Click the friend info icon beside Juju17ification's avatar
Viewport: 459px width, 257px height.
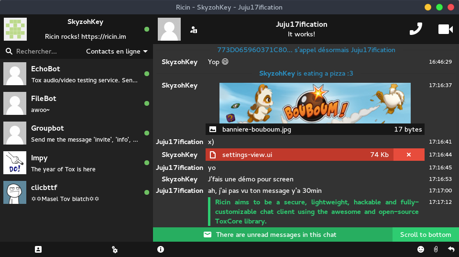tap(194, 30)
